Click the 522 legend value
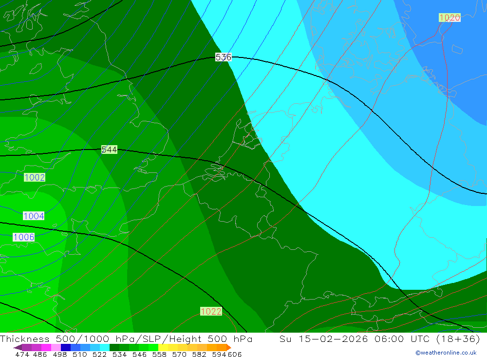Screen dimensions: 487x357 pyautogui.click(x=99, y=354)
